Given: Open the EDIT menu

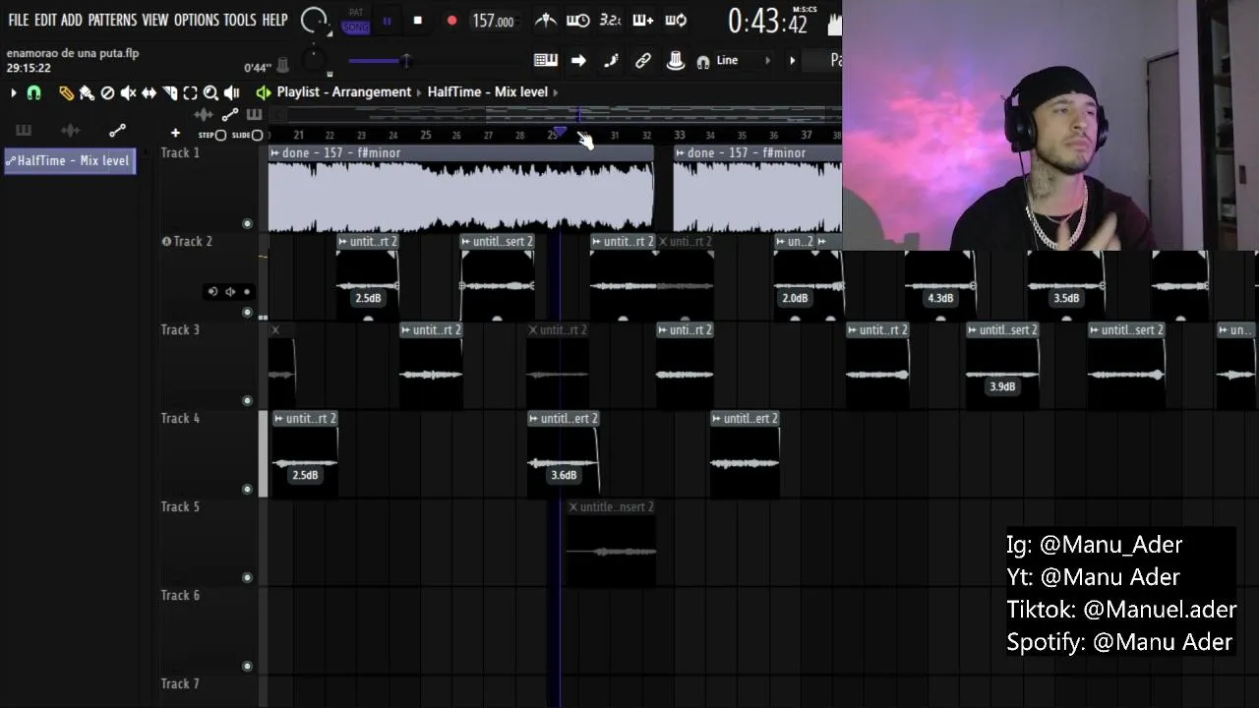Looking at the screenshot, I should [x=45, y=20].
